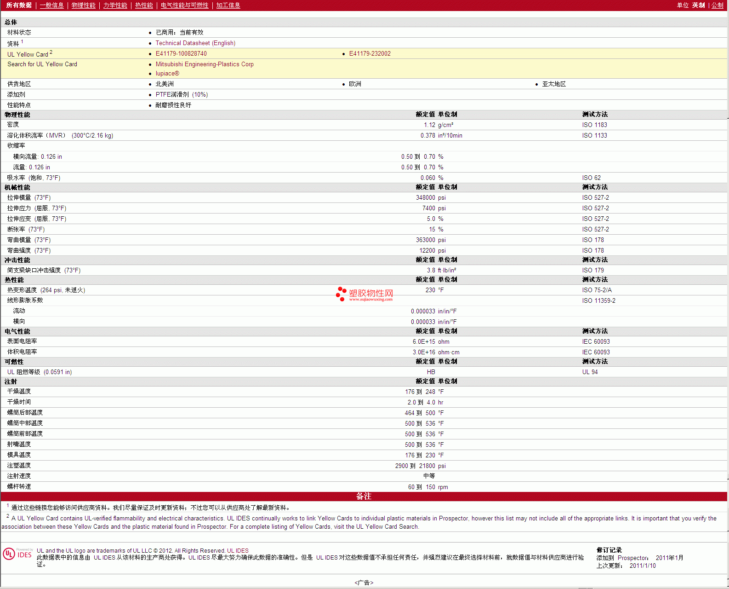The height and width of the screenshot is (589, 729).
Task: Click the 备注 red section banner
Action: [x=364, y=497]
